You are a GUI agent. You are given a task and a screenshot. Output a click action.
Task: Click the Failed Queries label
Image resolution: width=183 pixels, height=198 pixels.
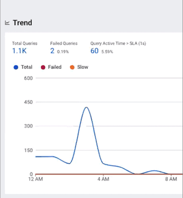[64, 44]
